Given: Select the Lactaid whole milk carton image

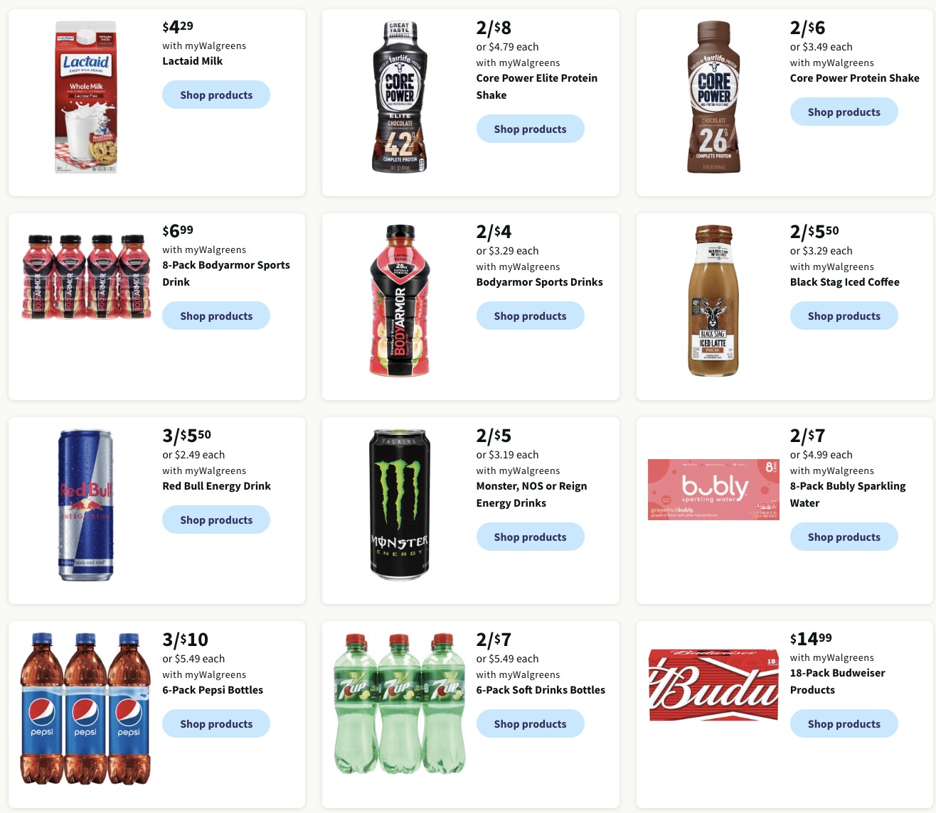Looking at the screenshot, I should coord(85,97).
